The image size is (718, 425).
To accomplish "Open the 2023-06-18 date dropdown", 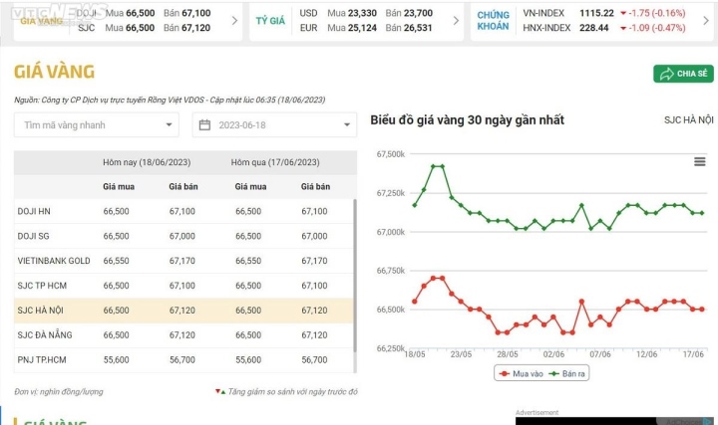I will pyautogui.click(x=274, y=124).
